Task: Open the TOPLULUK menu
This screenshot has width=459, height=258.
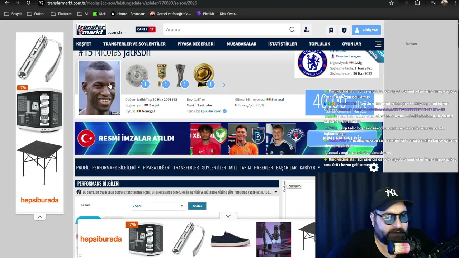Action: point(320,44)
